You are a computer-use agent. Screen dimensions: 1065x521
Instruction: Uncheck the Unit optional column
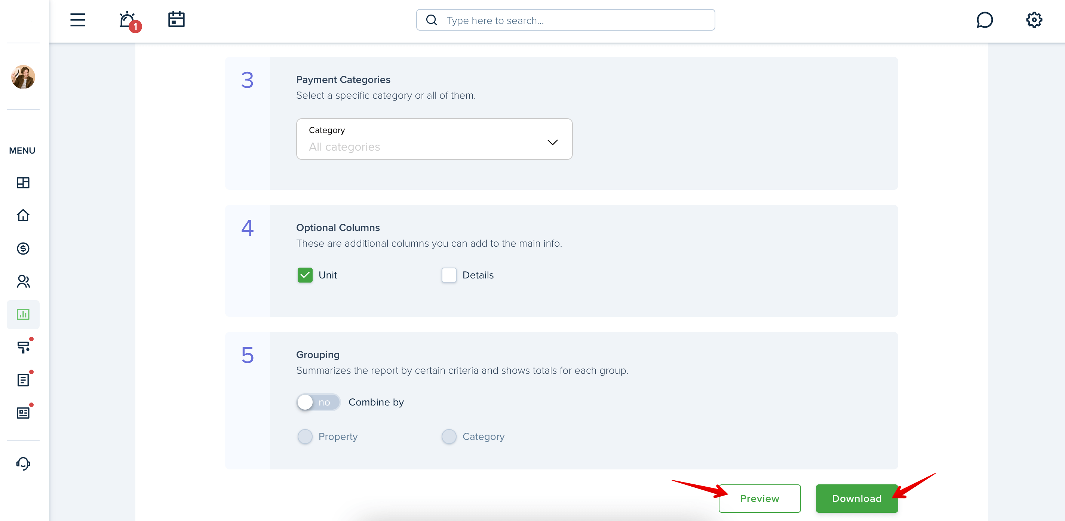point(305,275)
